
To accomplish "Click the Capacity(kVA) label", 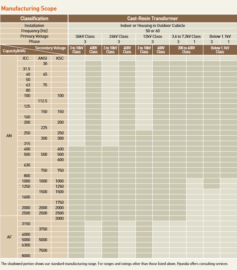I will [x=14, y=51].
